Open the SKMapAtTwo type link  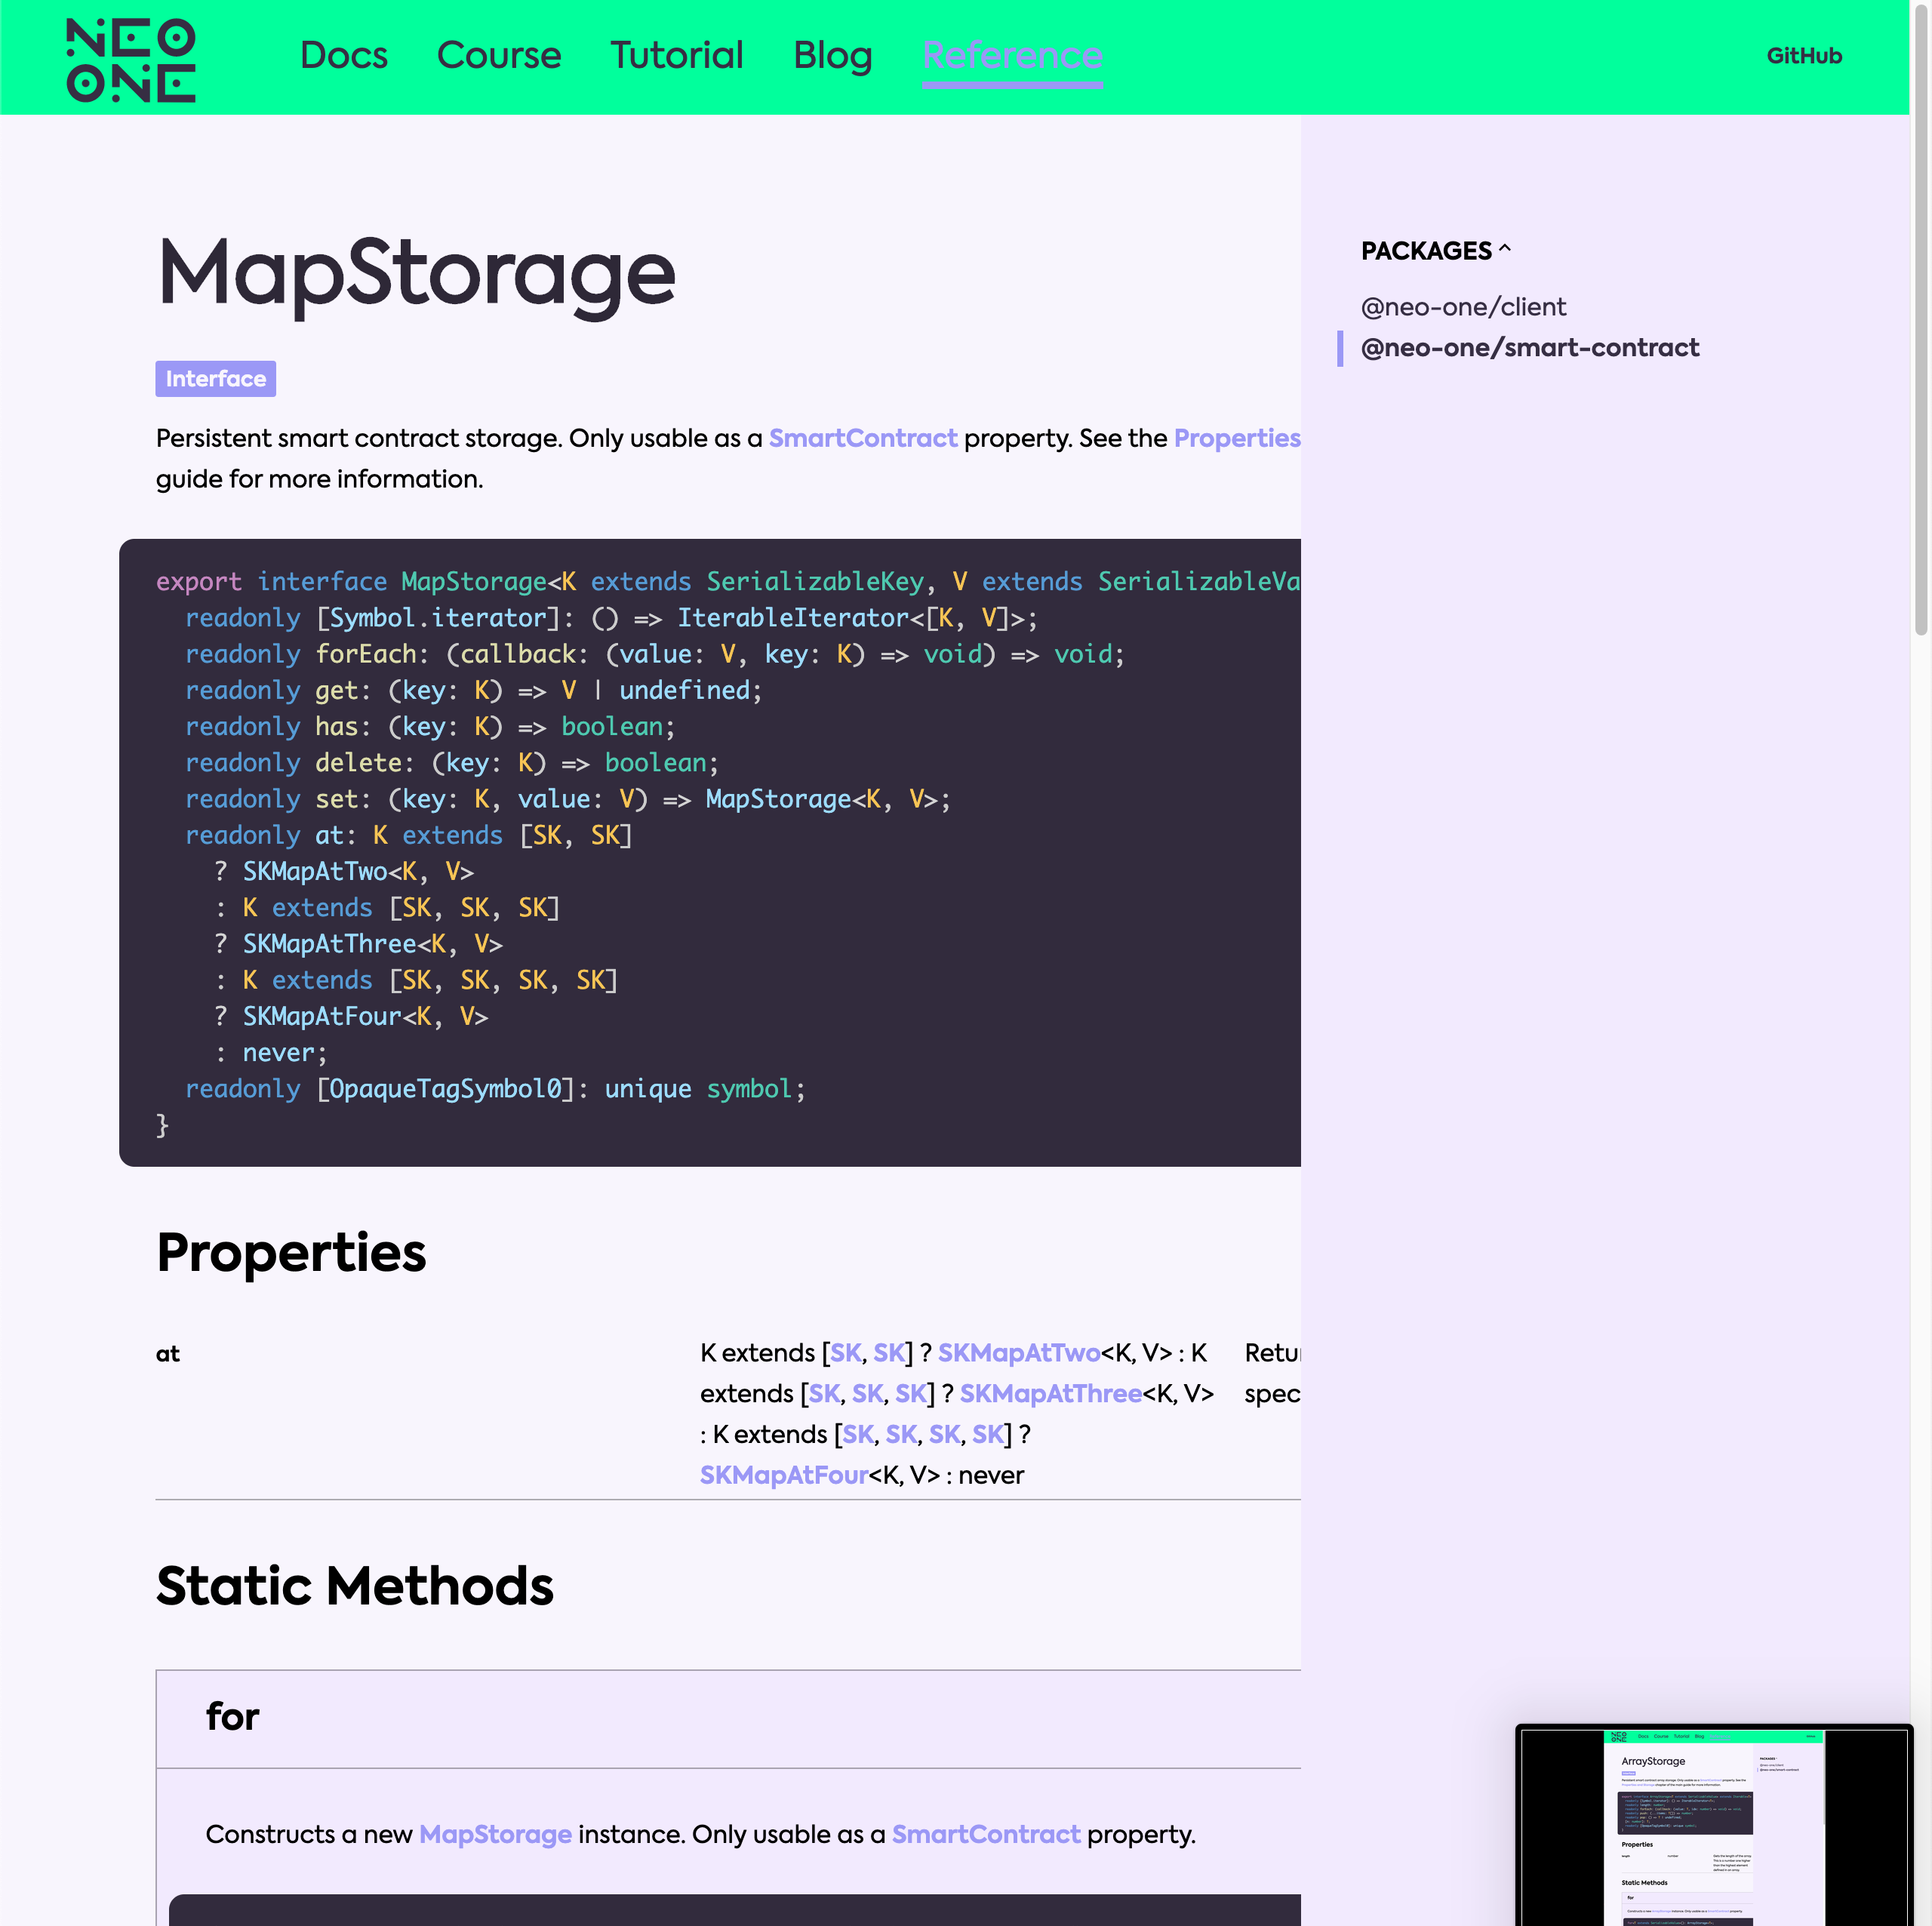[x=1019, y=1353]
